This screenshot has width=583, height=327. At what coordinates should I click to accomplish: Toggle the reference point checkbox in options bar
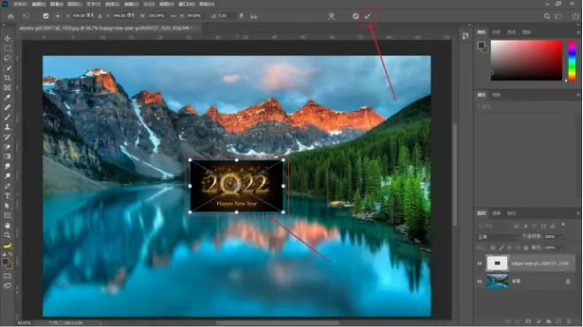click(x=46, y=16)
